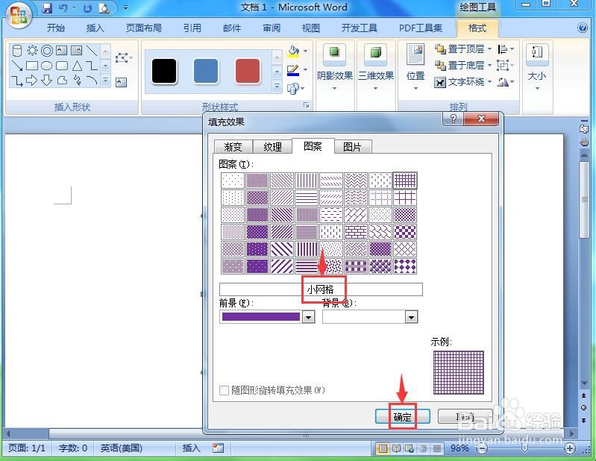Switch to the Picture (图片) tab

(x=352, y=147)
